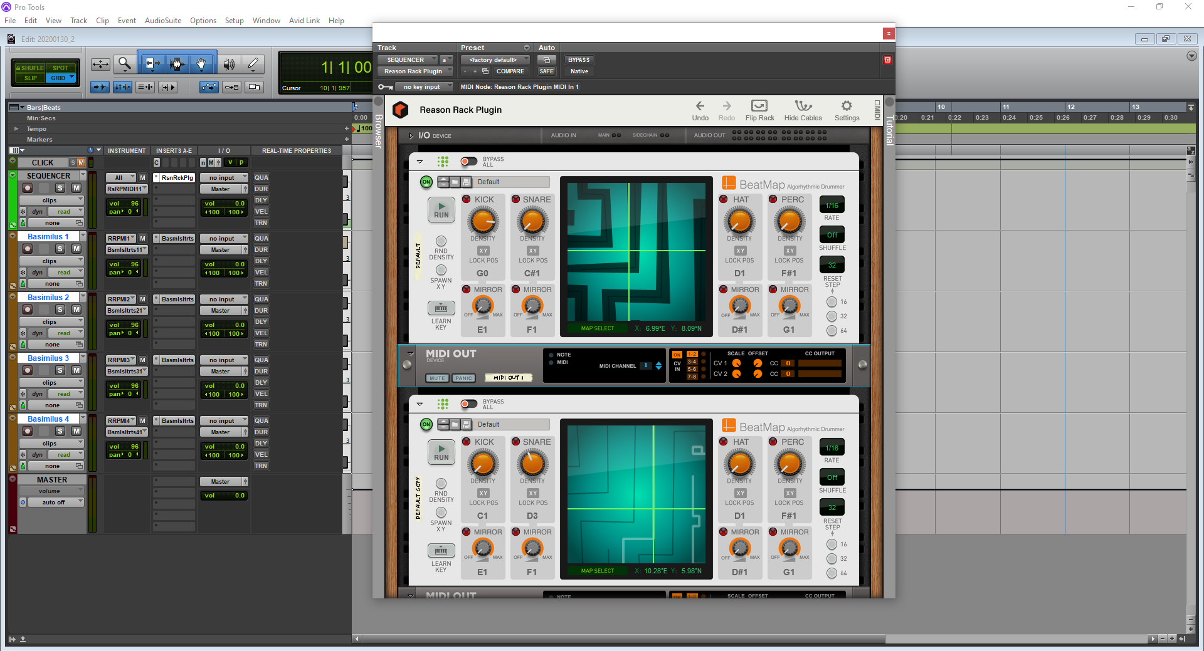Image resolution: width=1204 pixels, height=651 pixels.
Task: Click Run in the second BeatMap
Action: click(x=441, y=452)
